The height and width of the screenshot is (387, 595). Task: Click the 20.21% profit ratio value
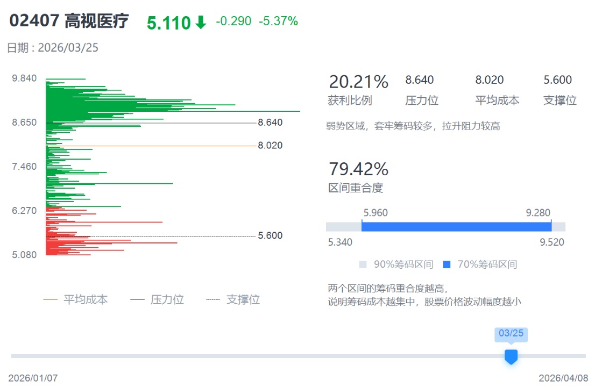click(x=358, y=82)
